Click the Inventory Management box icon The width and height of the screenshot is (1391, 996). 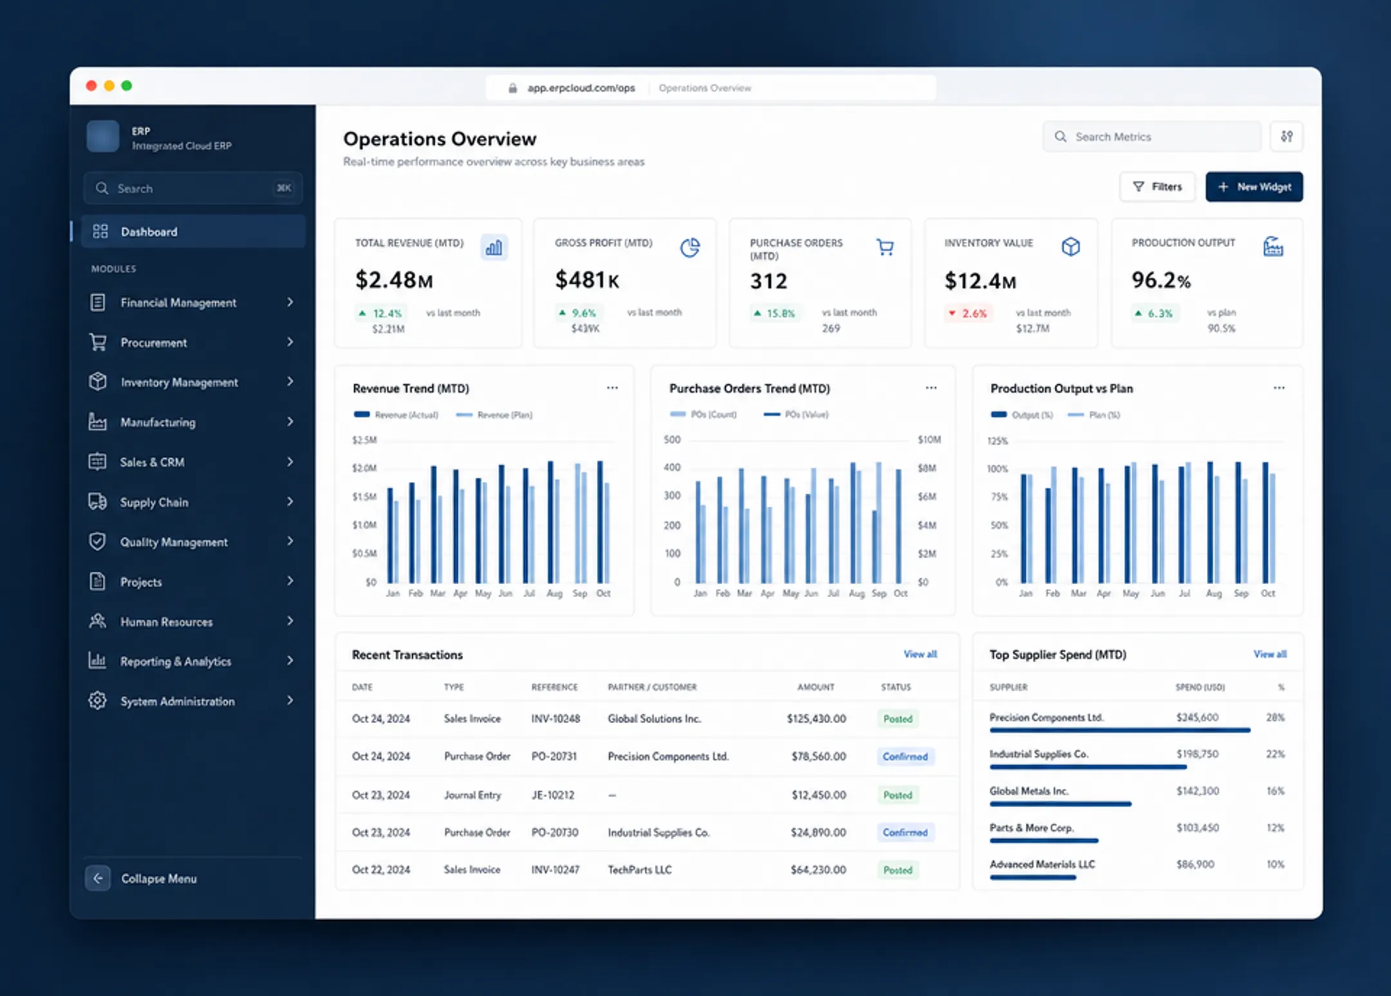click(97, 382)
